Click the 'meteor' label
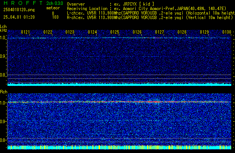235x153 pixels. [x=53, y=8]
